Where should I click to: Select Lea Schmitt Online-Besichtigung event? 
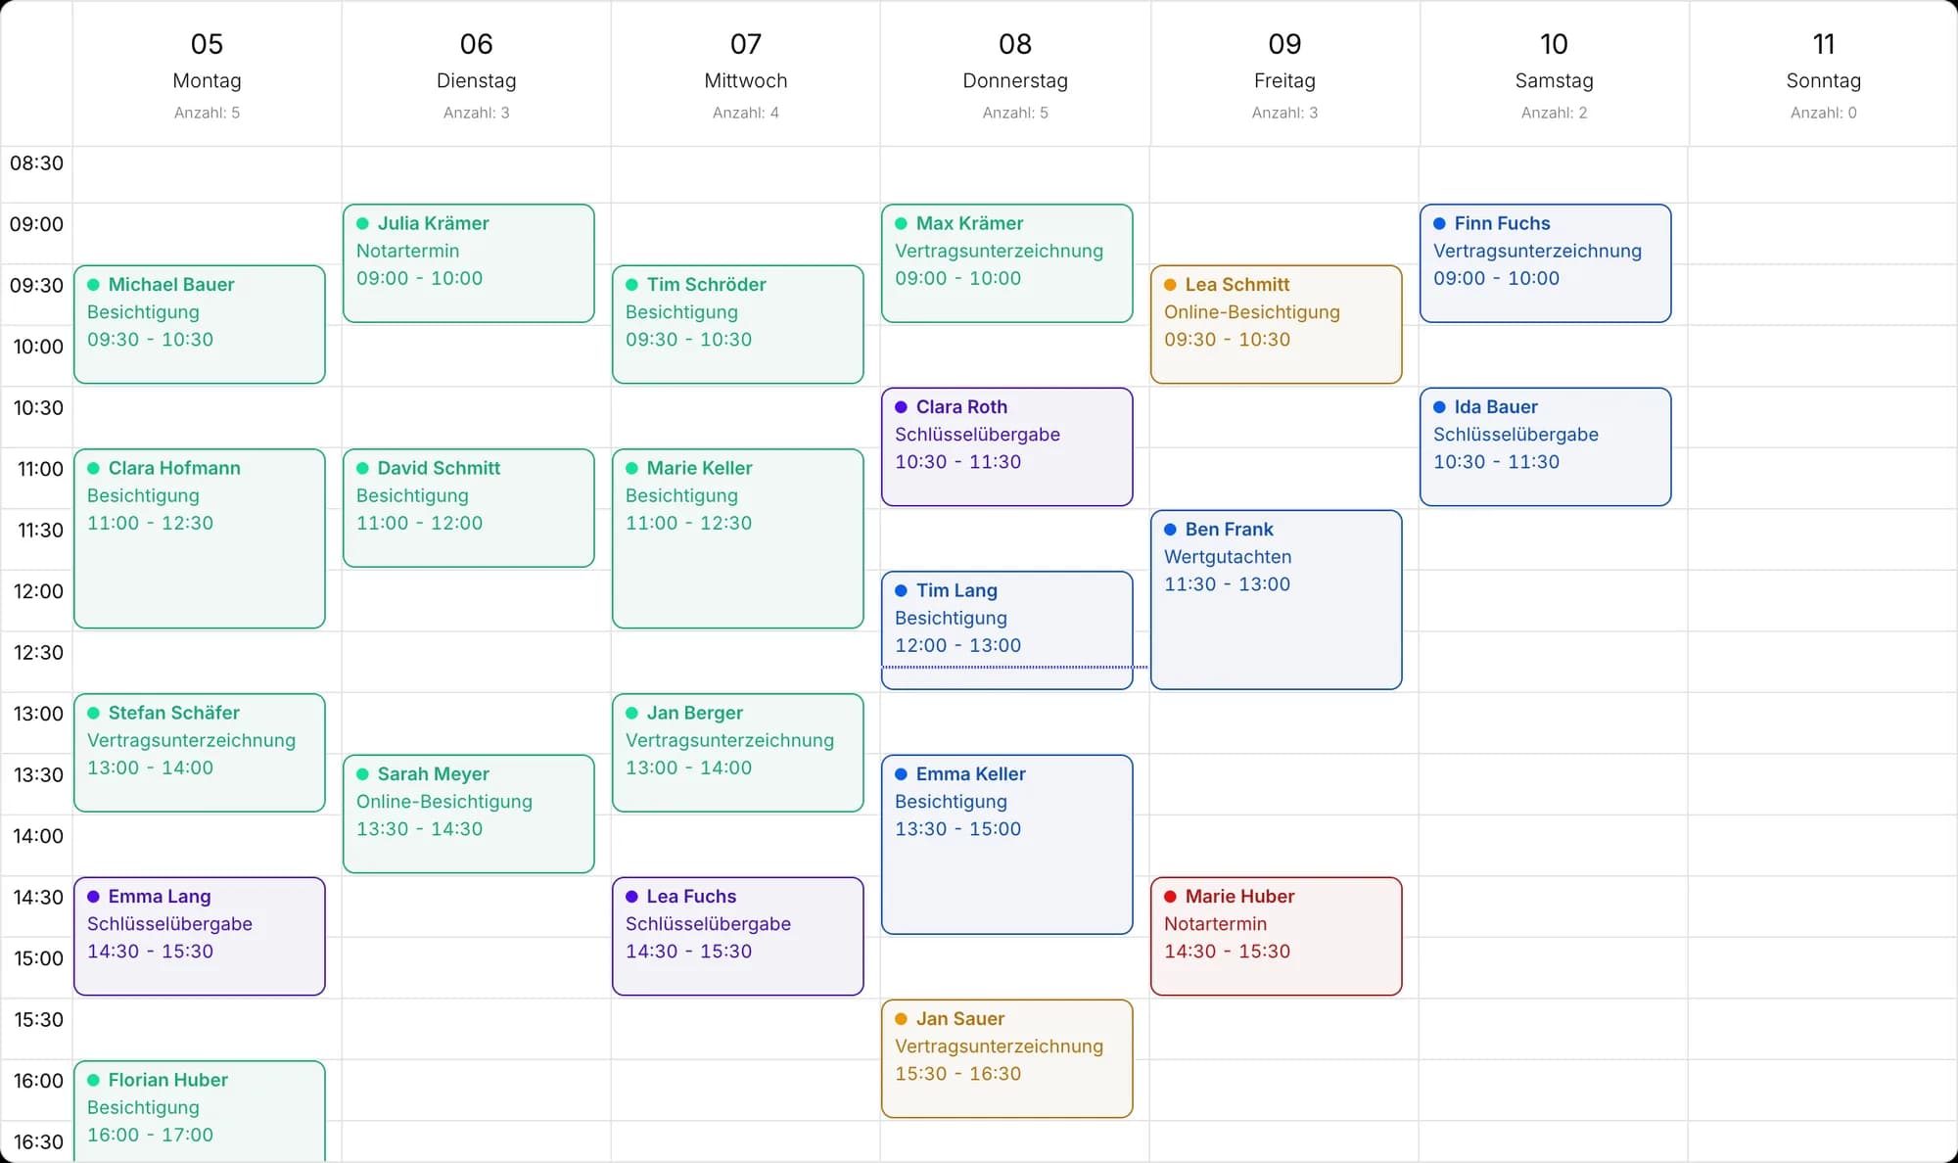pos(1277,324)
